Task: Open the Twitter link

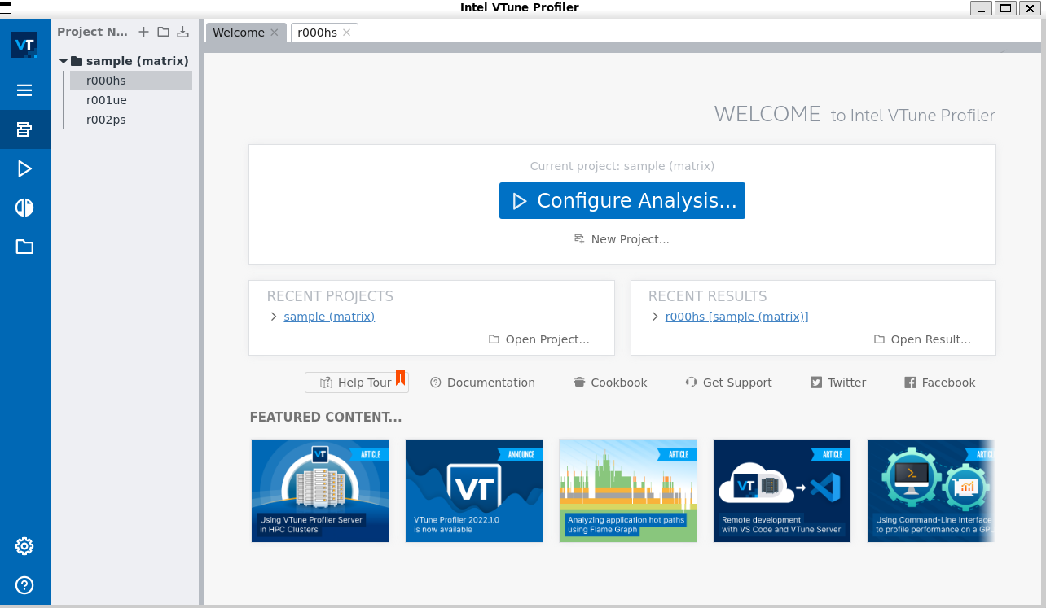Action: click(x=838, y=383)
